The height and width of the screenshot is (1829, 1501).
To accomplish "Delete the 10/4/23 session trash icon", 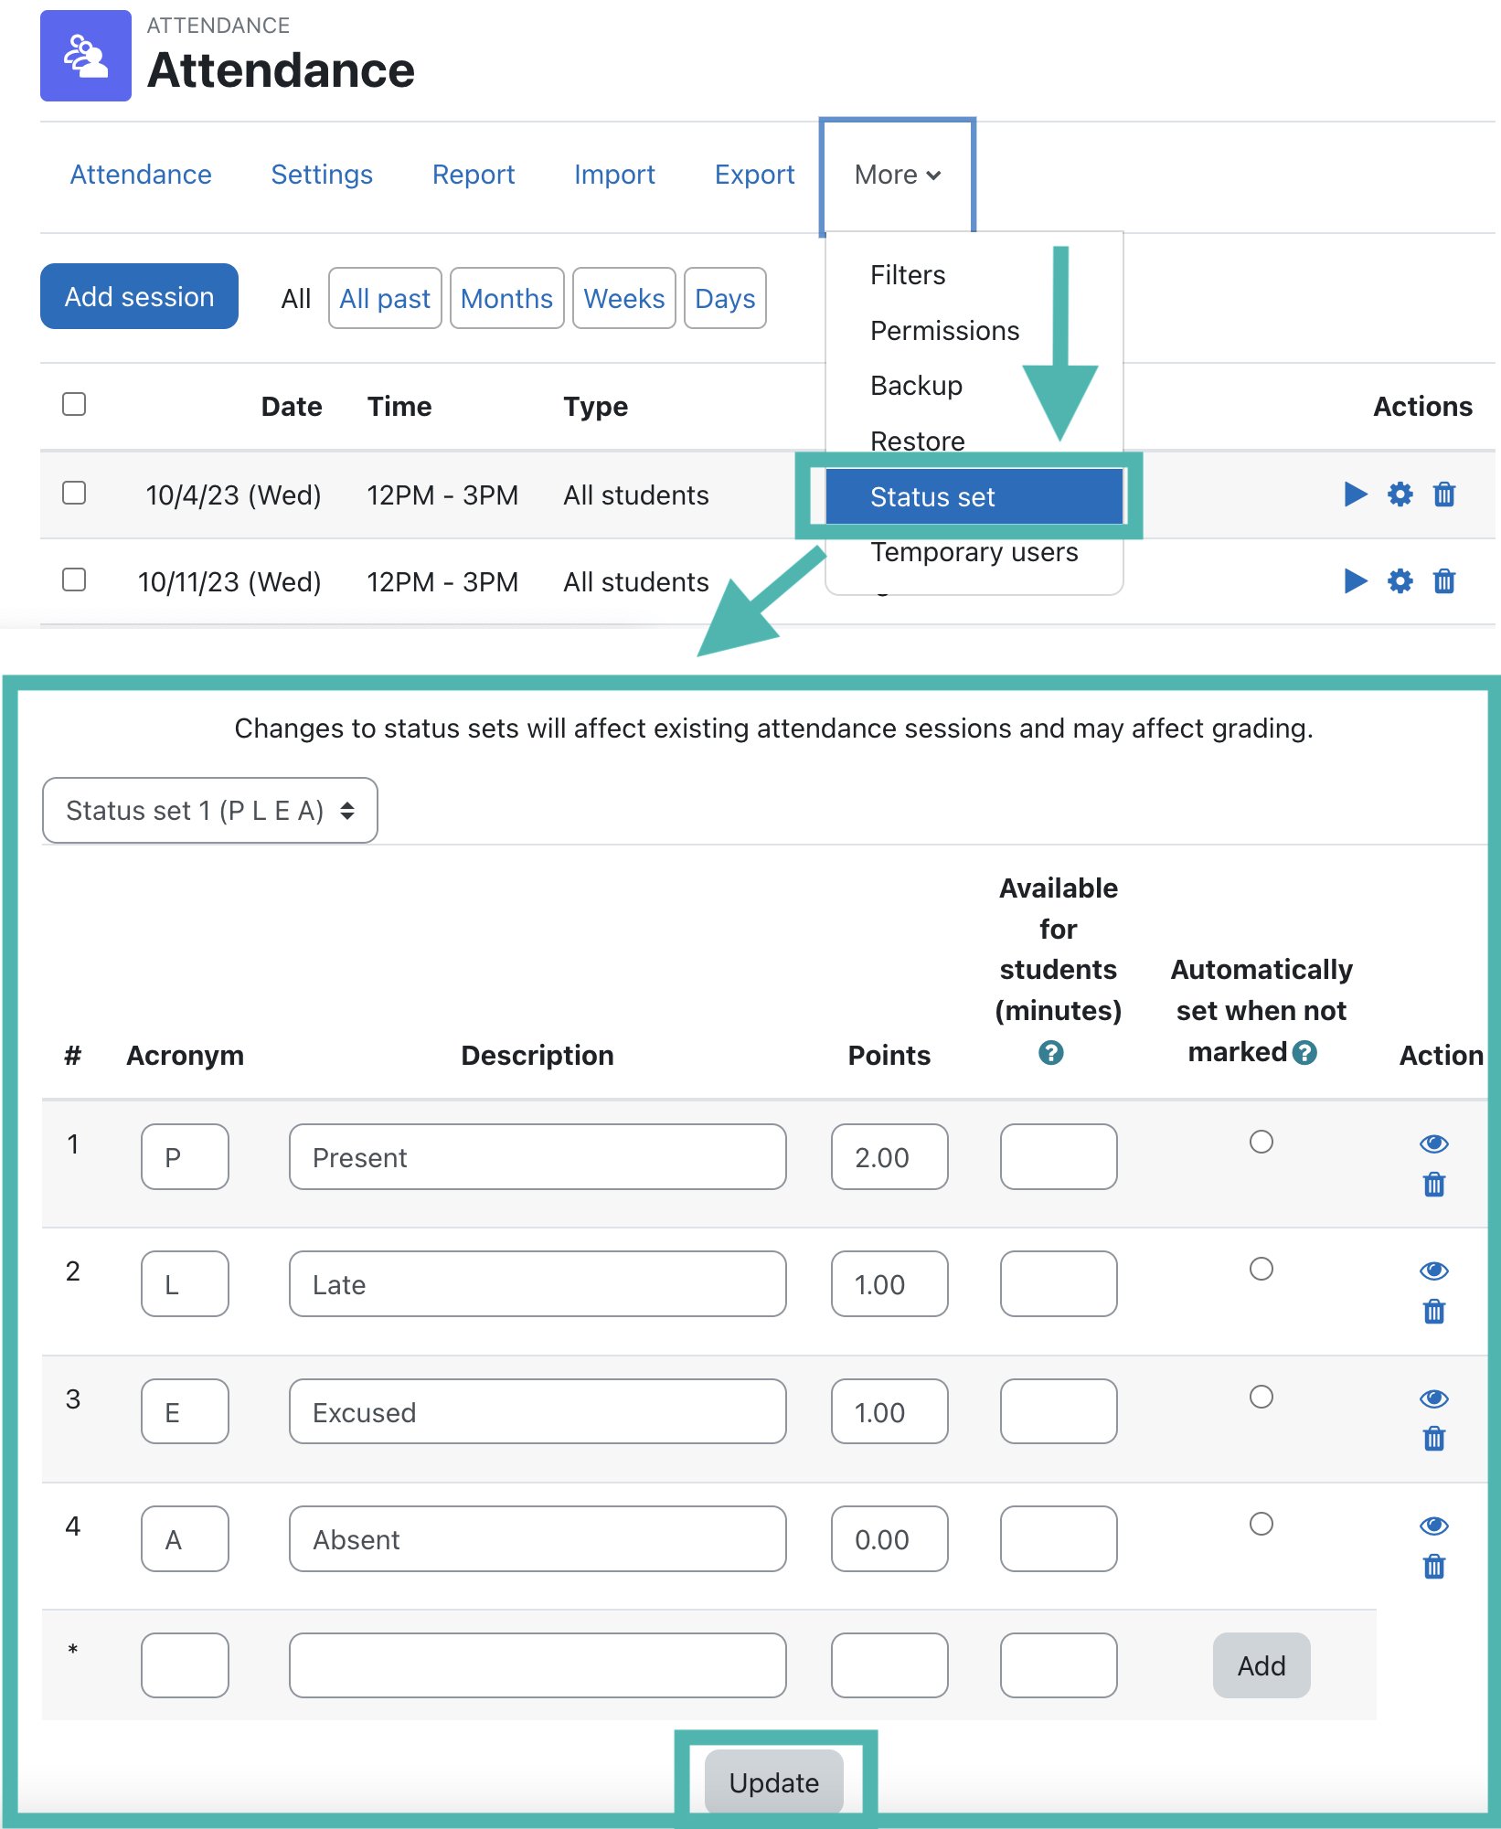I will point(1444,494).
